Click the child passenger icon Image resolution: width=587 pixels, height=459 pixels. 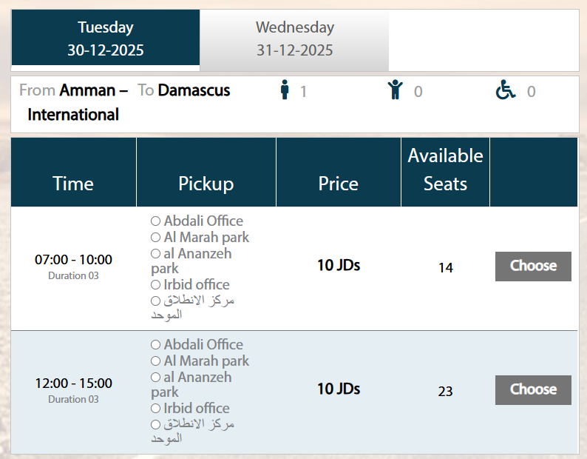tap(396, 91)
